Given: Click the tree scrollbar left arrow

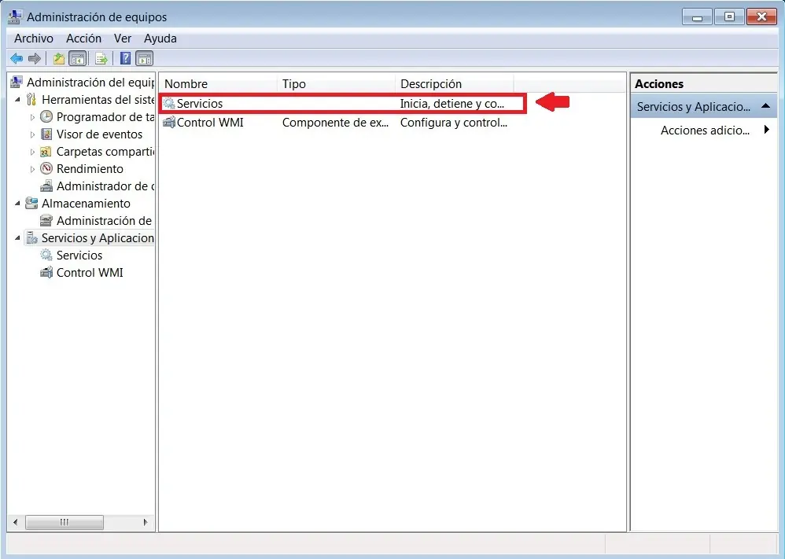Looking at the screenshot, I should pos(16,522).
